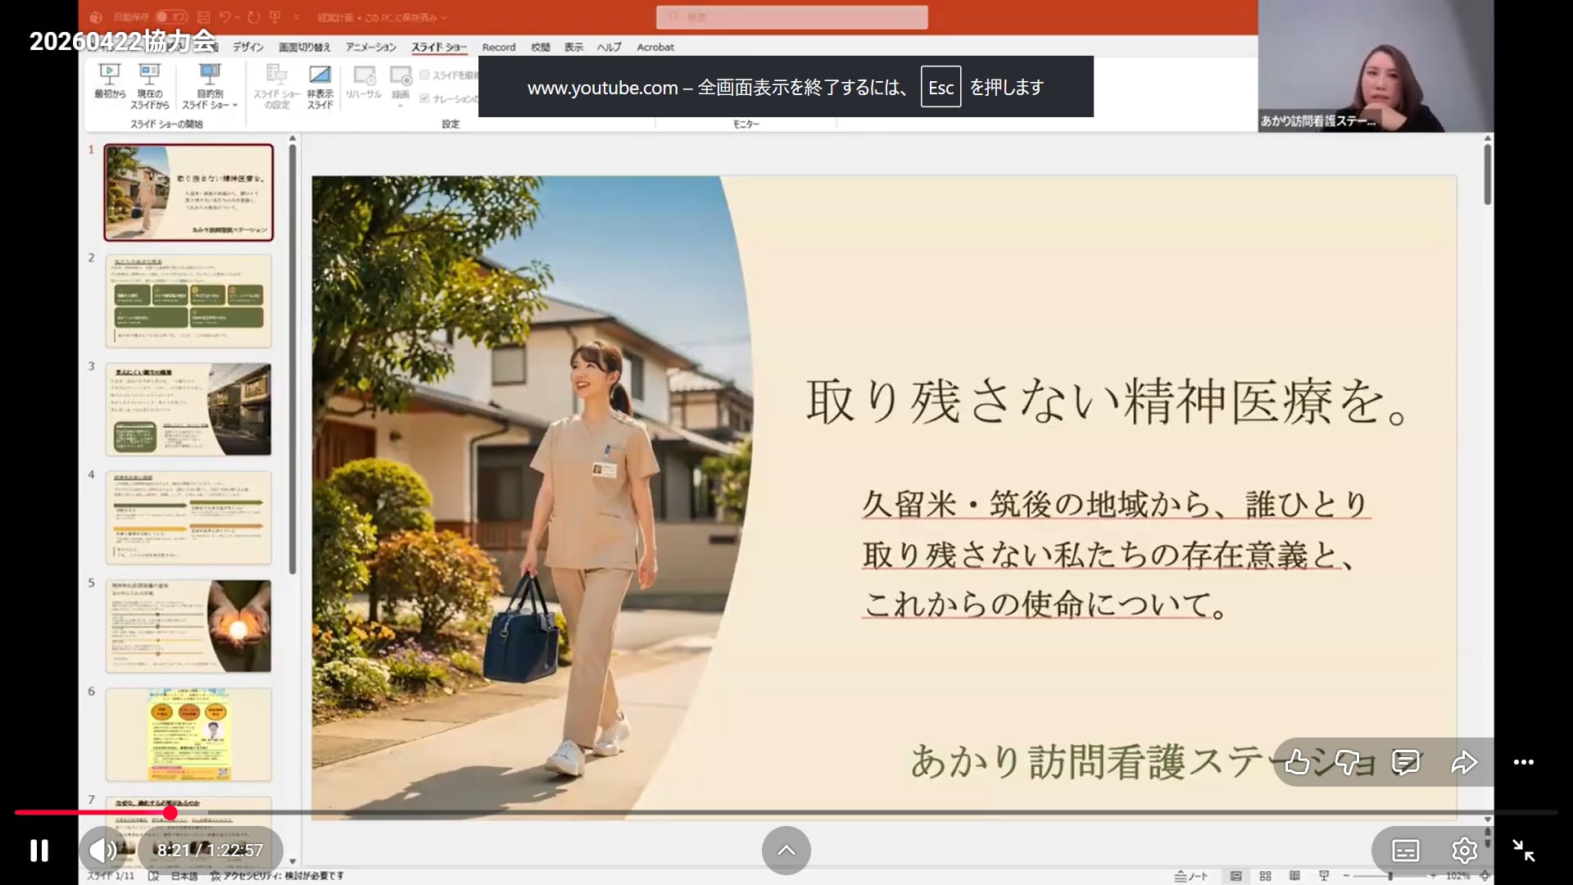Like the video with thumbs up

tap(1296, 762)
